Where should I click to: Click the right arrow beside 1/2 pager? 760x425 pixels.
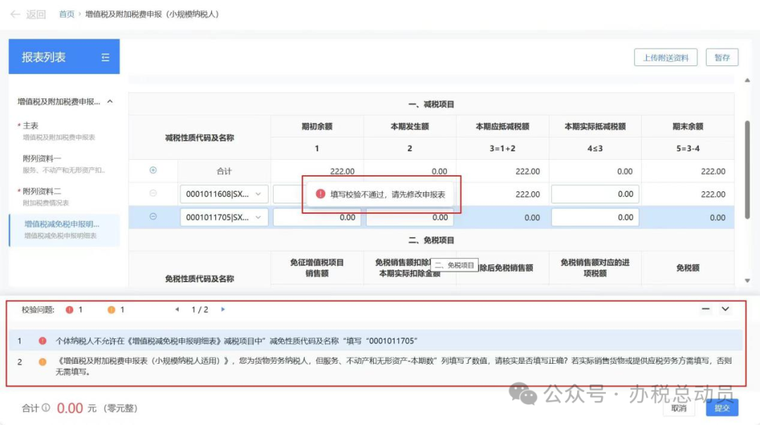(x=223, y=309)
